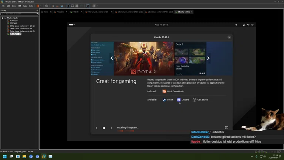The height and width of the screenshot is (160, 284).
Task: Take a snapshot using the clock icon
Action: pos(53,6)
